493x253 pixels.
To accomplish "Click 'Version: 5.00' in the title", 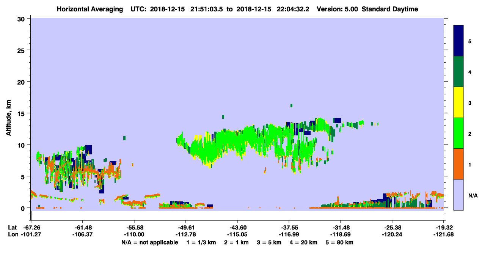I will pyautogui.click(x=338, y=9).
